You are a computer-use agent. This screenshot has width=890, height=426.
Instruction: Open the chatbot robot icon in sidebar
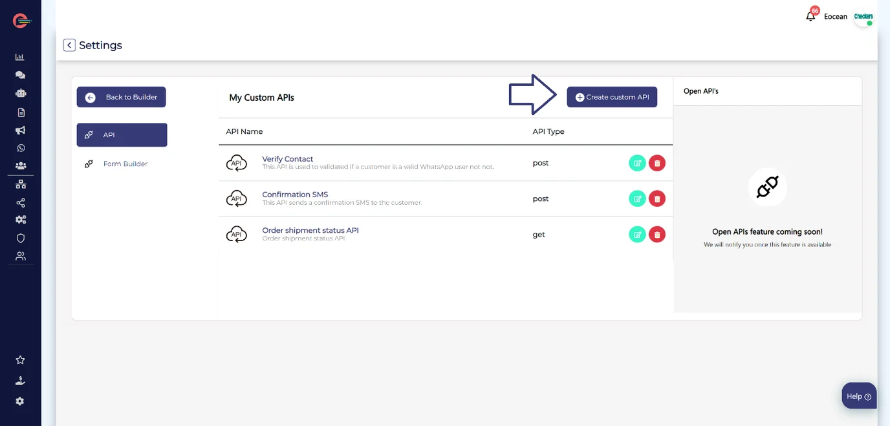point(20,93)
